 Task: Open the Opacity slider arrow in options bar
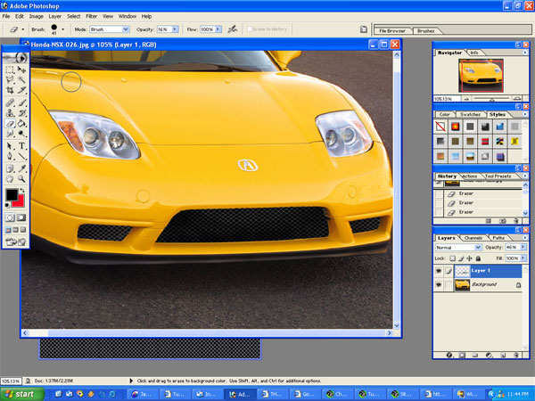pos(175,29)
